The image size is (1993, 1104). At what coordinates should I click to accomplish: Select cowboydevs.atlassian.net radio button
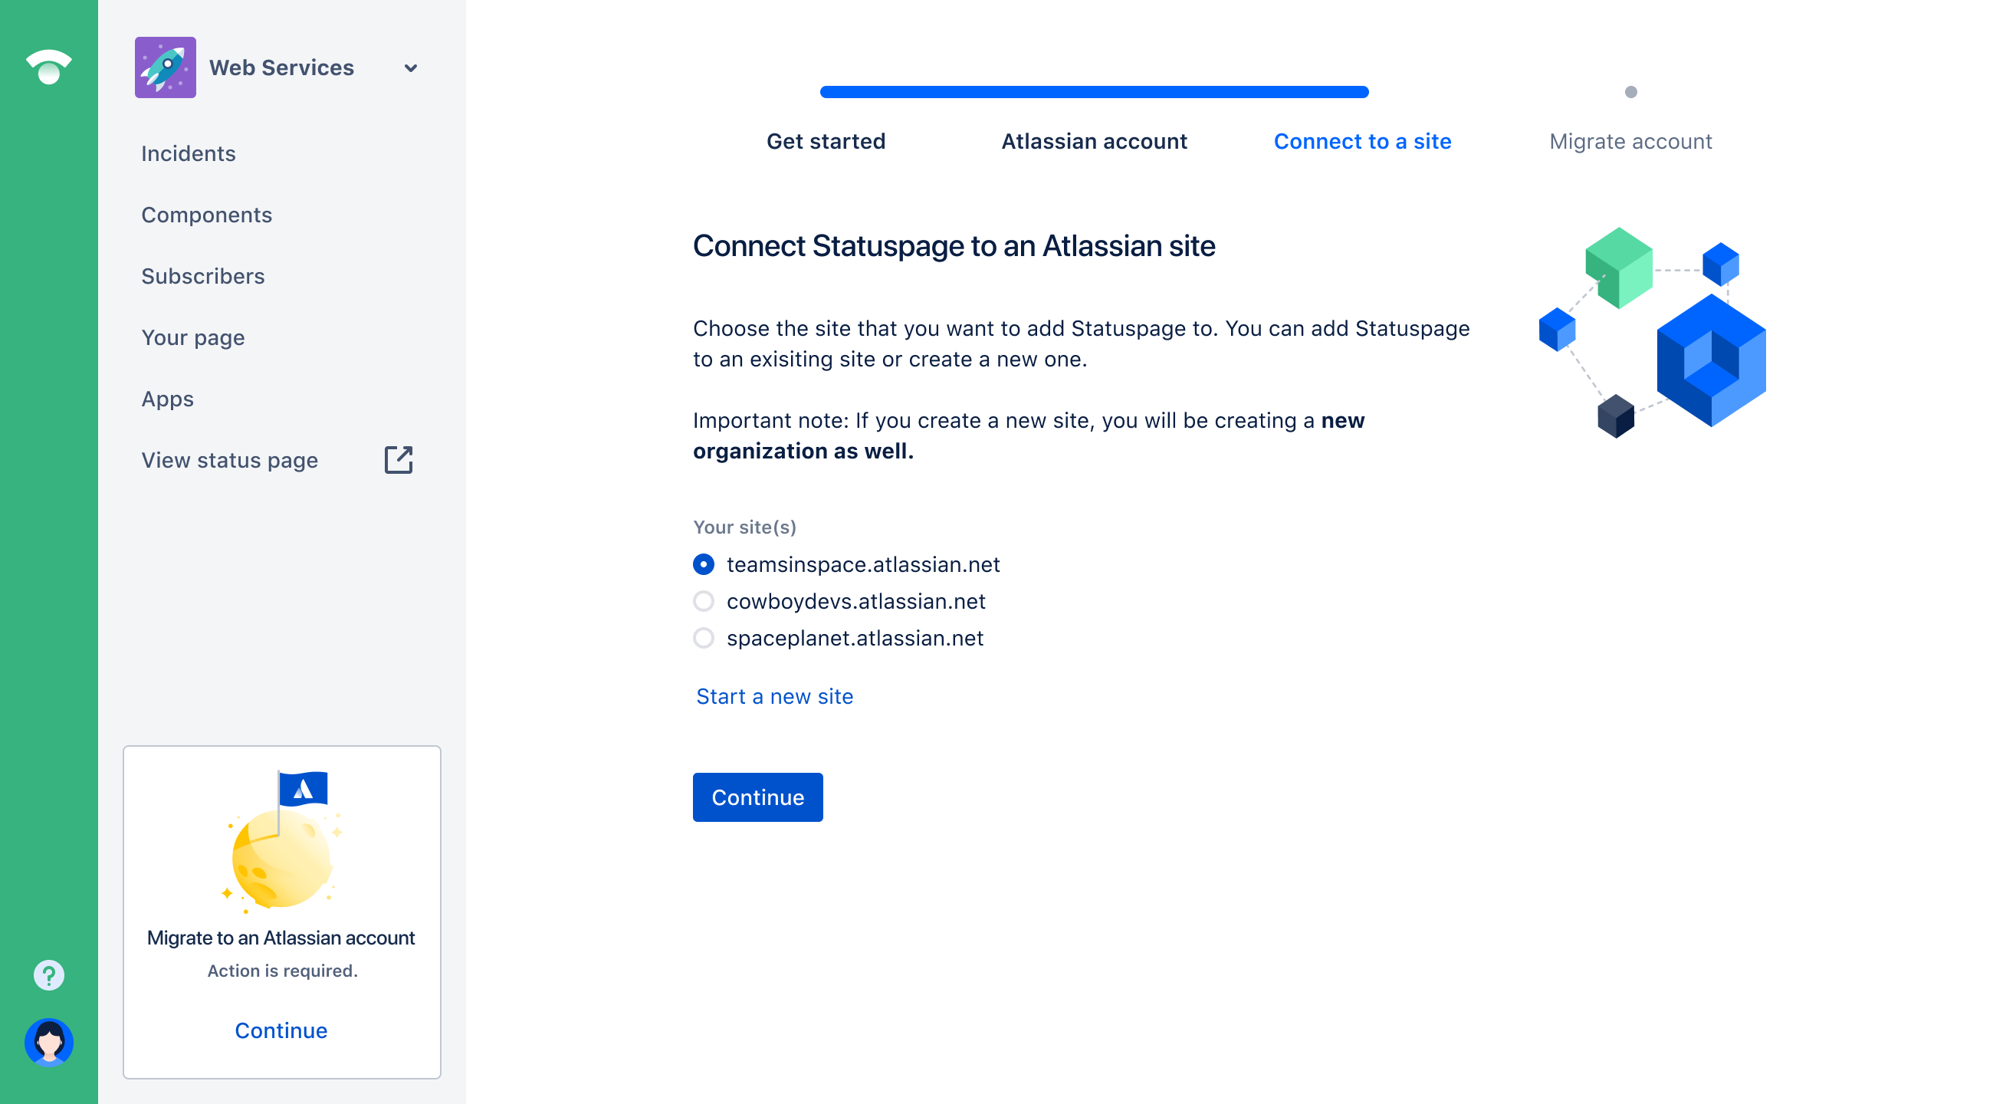[x=703, y=601]
